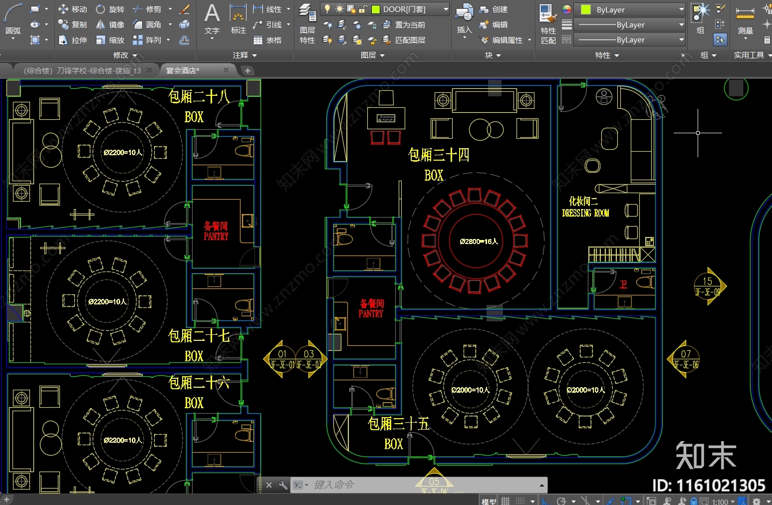Open the layer DOOR[门套] dropdown
The width and height of the screenshot is (772, 505).
click(446, 9)
